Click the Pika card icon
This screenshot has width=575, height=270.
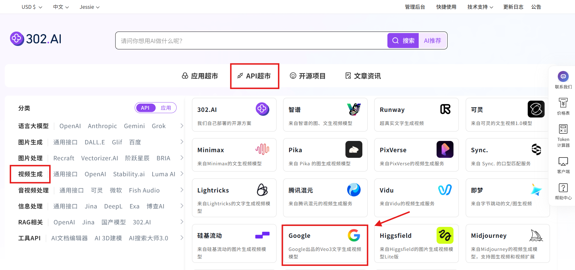[x=354, y=149]
